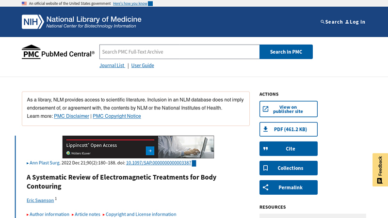Download the PDF (461.2 KB)
This screenshot has width=388, height=218.
[x=289, y=129]
